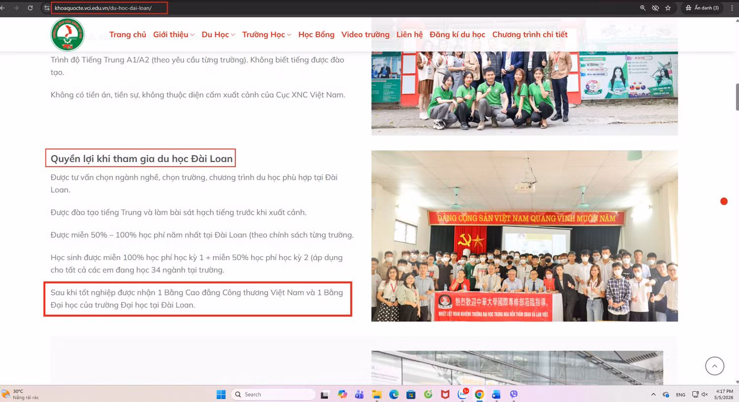Click the photo of students in green shirts

(x=524, y=93)
